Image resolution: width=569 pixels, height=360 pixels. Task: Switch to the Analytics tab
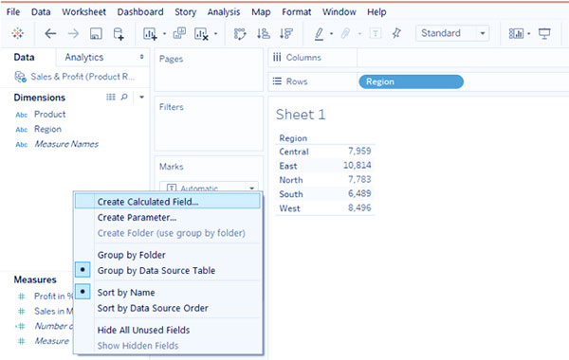[x=84, y=57]
